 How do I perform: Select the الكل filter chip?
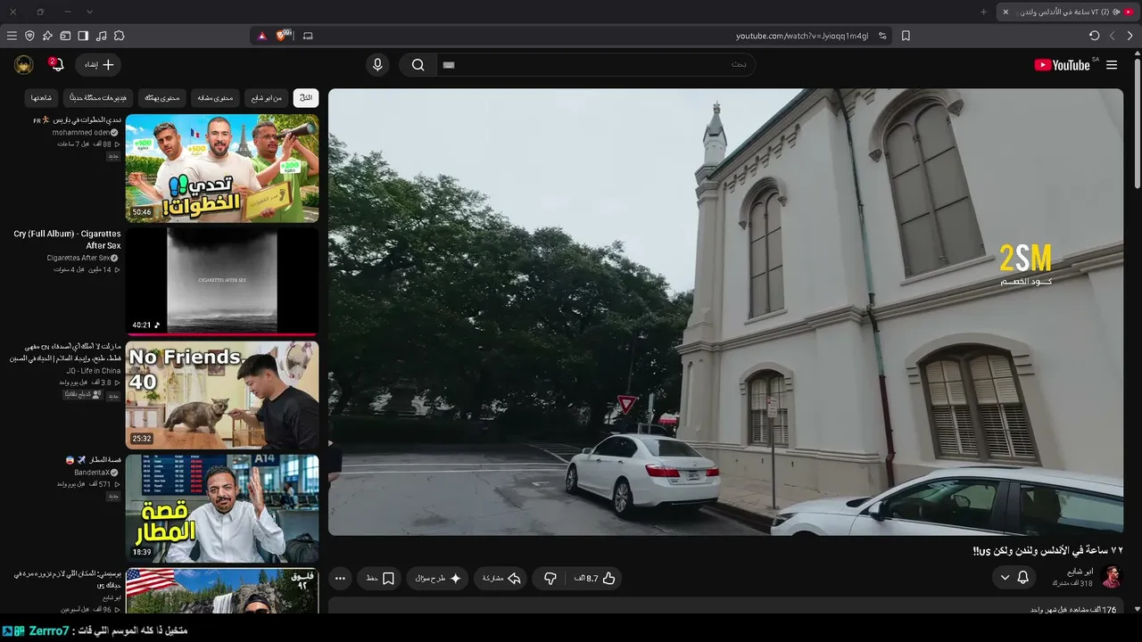306,97
